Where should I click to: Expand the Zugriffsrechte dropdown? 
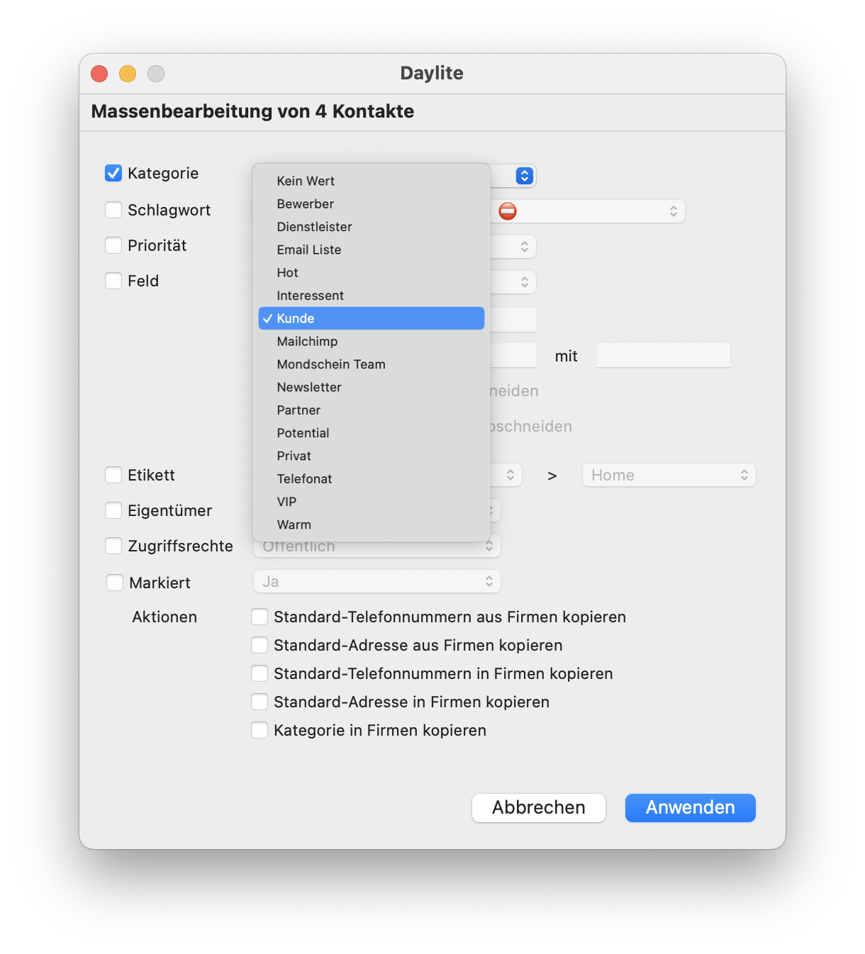tap(377, 546)
